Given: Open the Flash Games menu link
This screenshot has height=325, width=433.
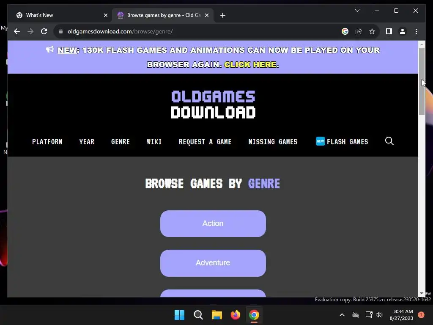Looking at the screenshot, I should coord(348,142).
